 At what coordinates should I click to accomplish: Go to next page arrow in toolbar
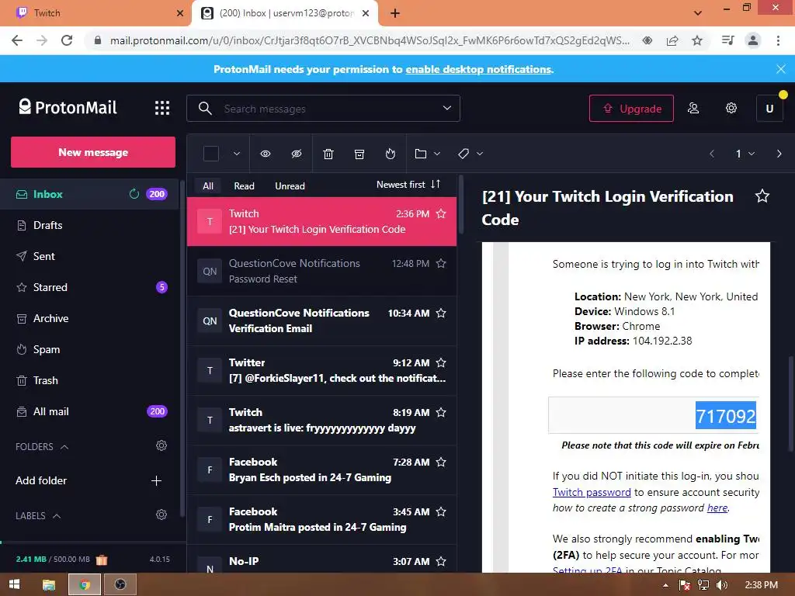pyautogui.click(x=779, y=154)
